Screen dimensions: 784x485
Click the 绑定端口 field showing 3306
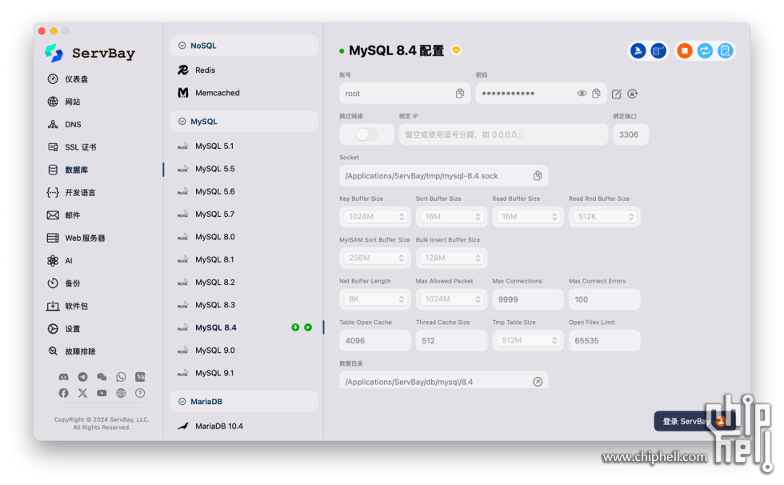pyautogui.click(x=630, y=134)
